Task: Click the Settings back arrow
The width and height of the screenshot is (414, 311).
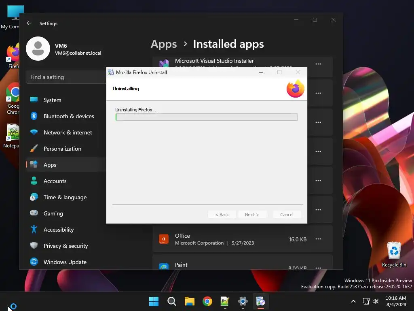Action: click(29, 23)
